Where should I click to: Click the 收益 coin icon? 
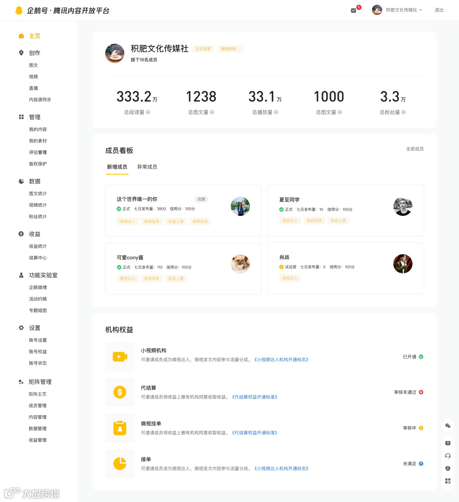coord(21,234)
